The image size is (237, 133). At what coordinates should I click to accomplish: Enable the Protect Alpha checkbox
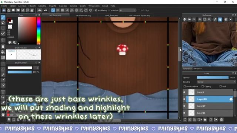[x=184, y=86]
